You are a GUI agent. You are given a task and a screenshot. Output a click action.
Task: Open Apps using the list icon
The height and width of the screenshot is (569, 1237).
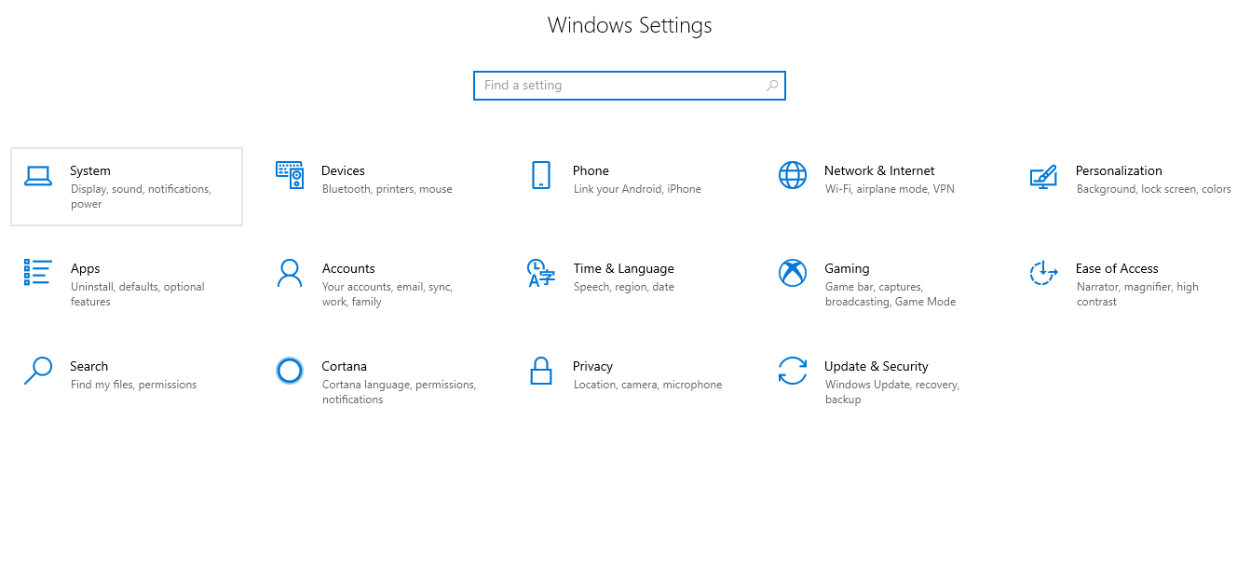tap(38, 273)
